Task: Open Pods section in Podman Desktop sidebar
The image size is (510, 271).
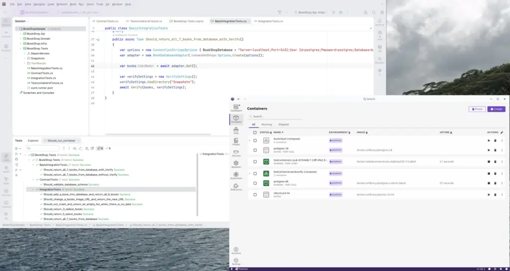Action: [x=236, y=131]
